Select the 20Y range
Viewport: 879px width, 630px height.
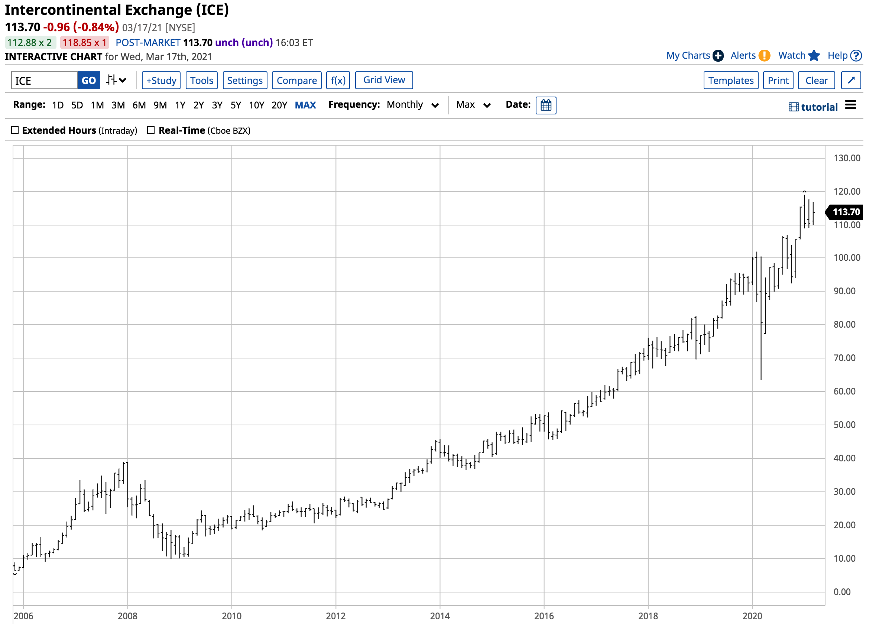point(279,105)
